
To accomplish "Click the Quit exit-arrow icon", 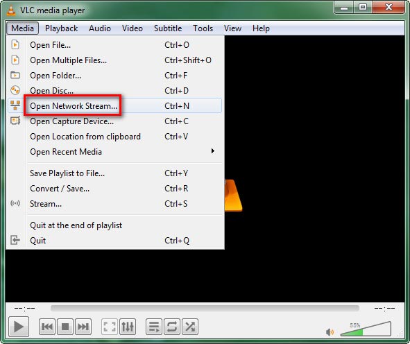I will [15, 240].
